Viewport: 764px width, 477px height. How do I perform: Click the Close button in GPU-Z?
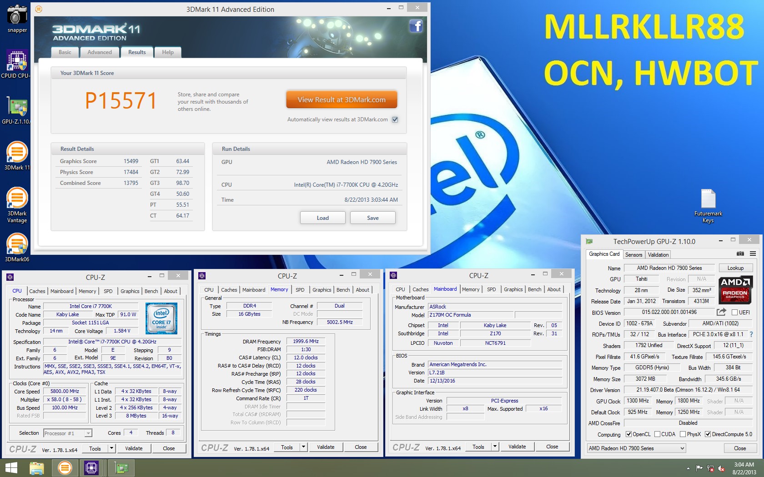point(740,448)
